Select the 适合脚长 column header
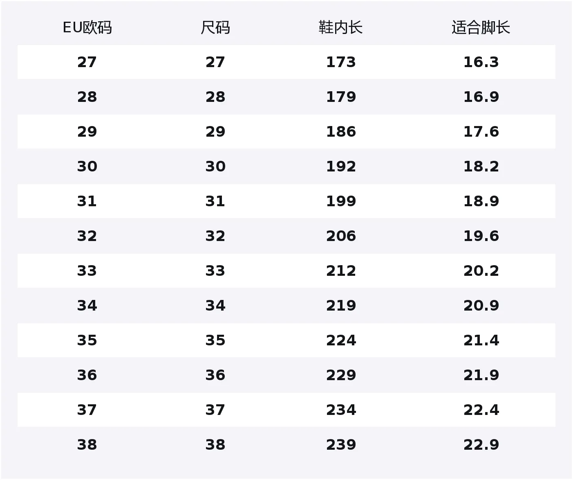This screenshot has width=573, height=480. [x=481, y=28]
